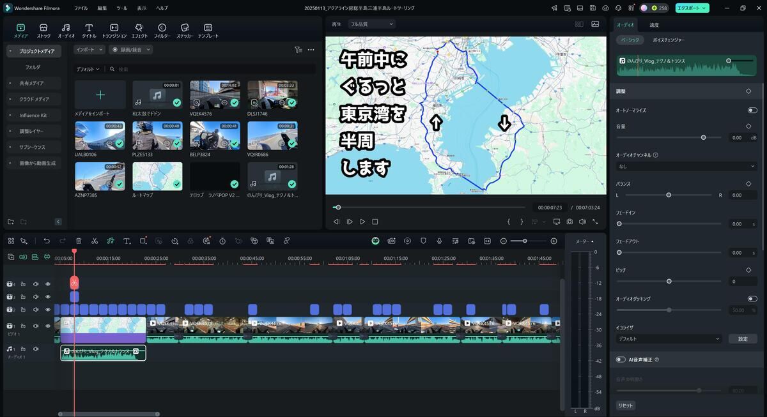Image resolution: width=767 pixels, height=417 pixels.
Task: Click the リセット button
Action: [x=626, y=406]
